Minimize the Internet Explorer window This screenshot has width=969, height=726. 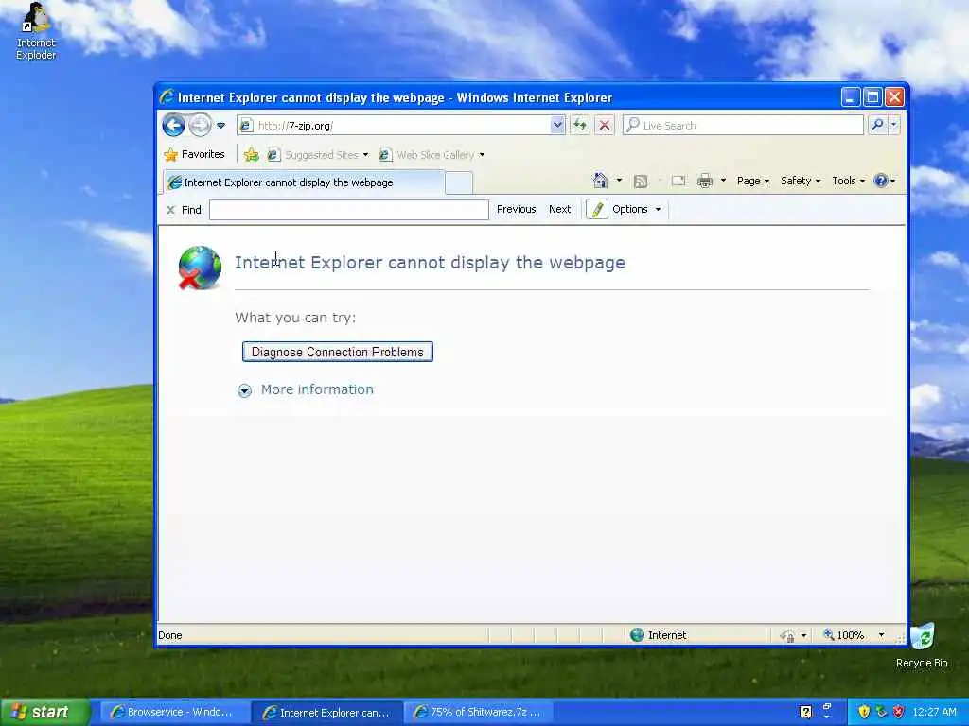click(851, 97)
